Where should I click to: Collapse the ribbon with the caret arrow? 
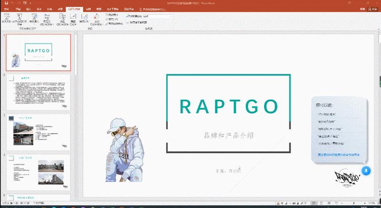click(x=378, y=29)
